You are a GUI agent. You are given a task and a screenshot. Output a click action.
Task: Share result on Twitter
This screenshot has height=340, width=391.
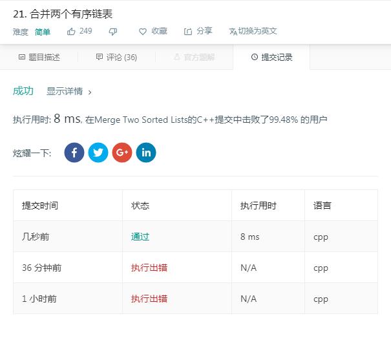coord(98,153)
